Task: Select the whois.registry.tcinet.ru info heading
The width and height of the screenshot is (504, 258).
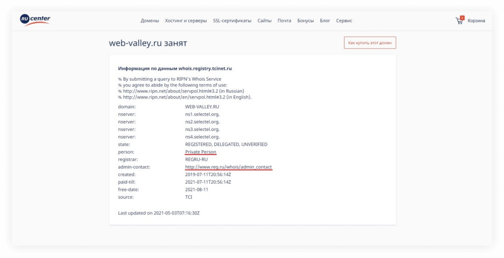Action: pyautogui.click(x=175, y=69)
